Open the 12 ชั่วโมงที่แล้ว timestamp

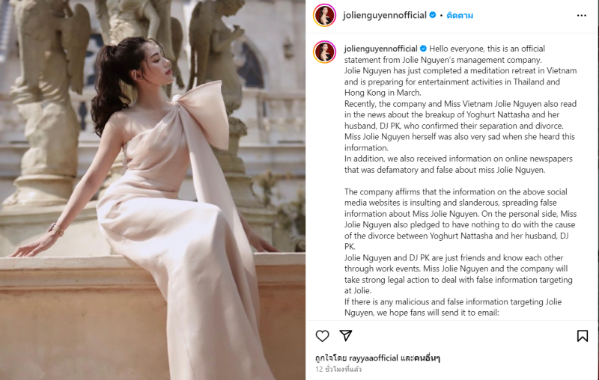point(338,369)
